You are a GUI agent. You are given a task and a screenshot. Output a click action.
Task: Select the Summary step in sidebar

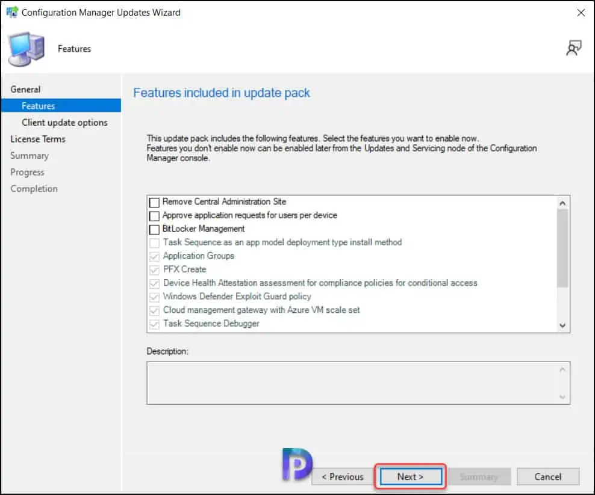coord(30,156)
